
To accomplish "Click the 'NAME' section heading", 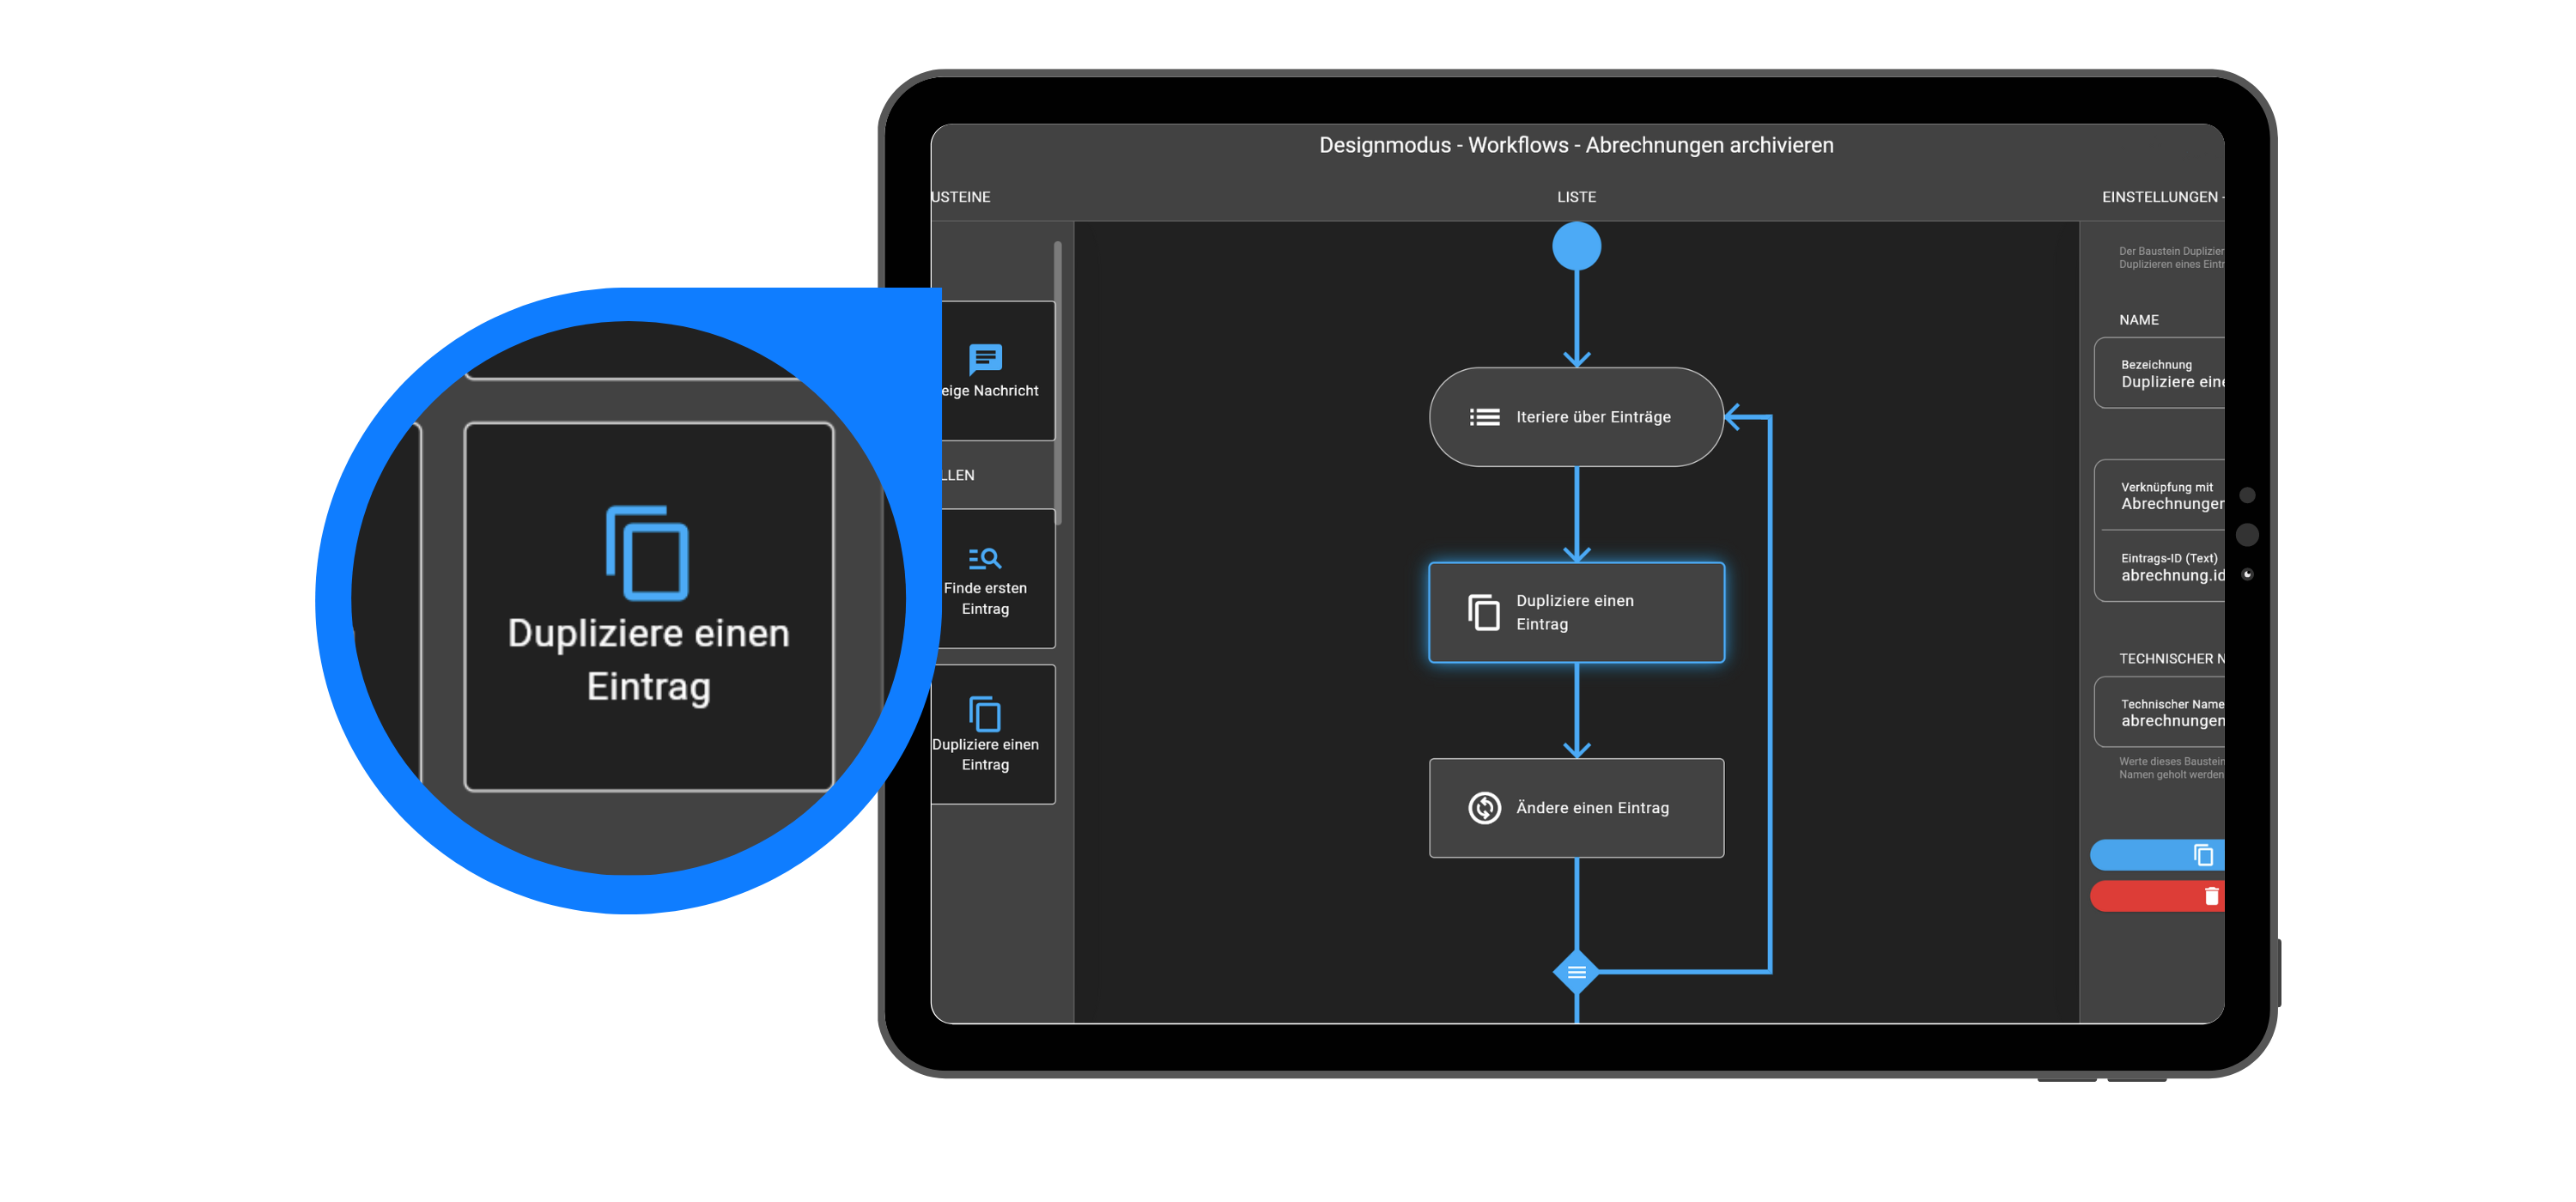I will [2138, 320].
